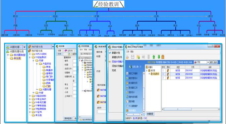Image resolution: width=226 pixels, height=124 pixels.
Task: Click the 编号 input field in 知识库 query
Action: (74, 61)
